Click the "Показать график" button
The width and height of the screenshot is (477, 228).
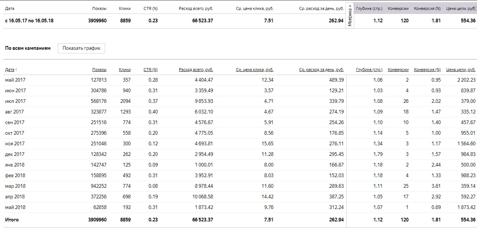pos(81,48)
